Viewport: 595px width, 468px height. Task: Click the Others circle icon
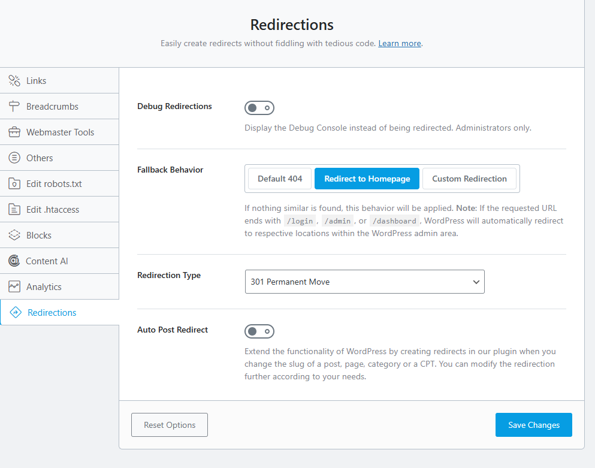click(14, 158)
